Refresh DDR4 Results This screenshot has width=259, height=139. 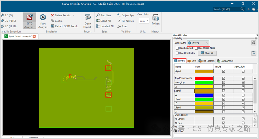(x=65, y=26)
